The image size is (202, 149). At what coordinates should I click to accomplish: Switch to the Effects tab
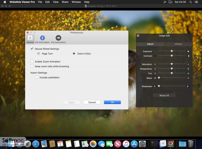pyautogui.click(x=178, y=44)
